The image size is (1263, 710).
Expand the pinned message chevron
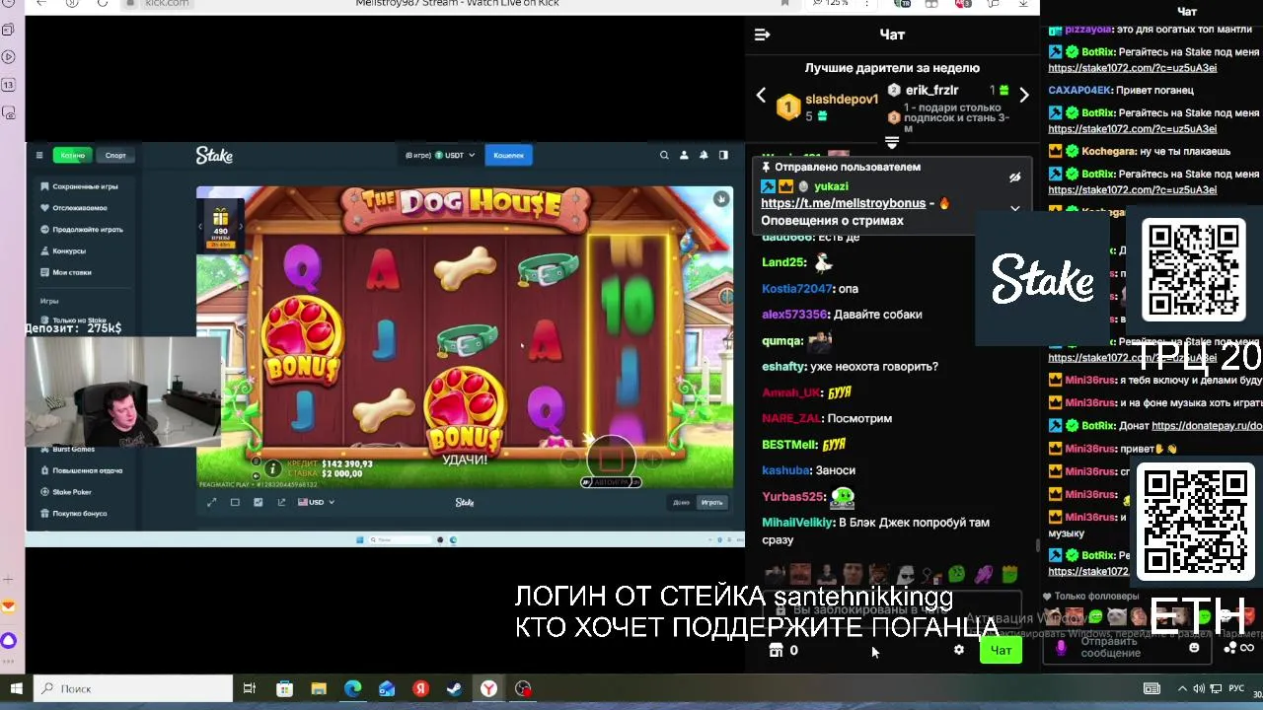coord(1014,209)
